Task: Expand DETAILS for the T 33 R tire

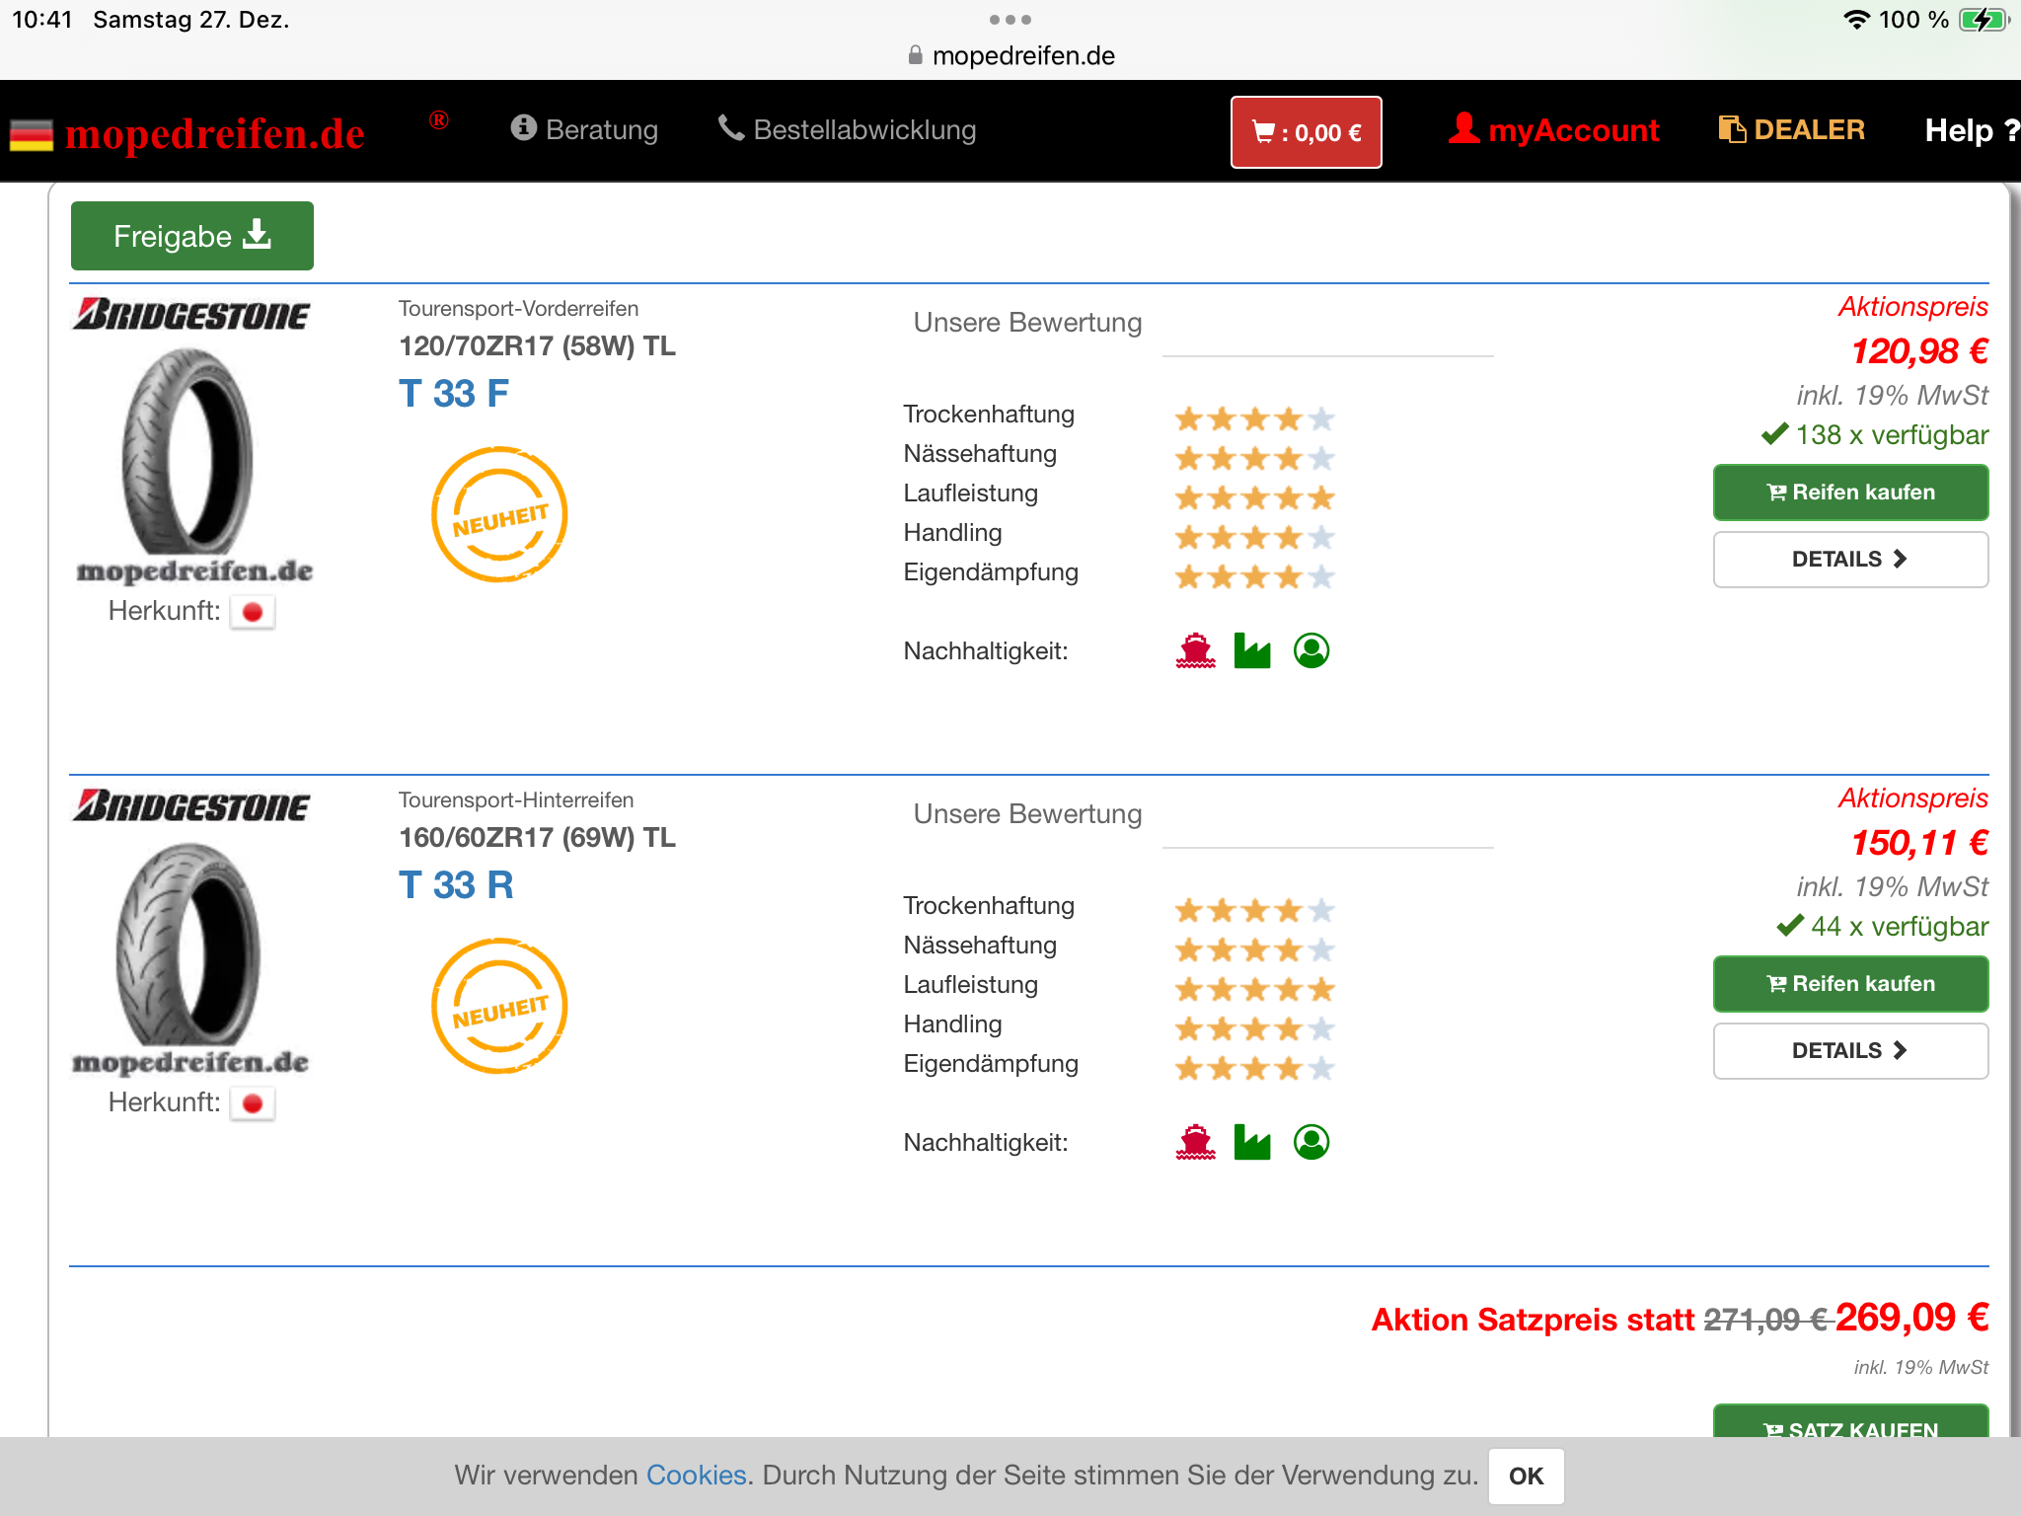Action: [1849, 1051]
